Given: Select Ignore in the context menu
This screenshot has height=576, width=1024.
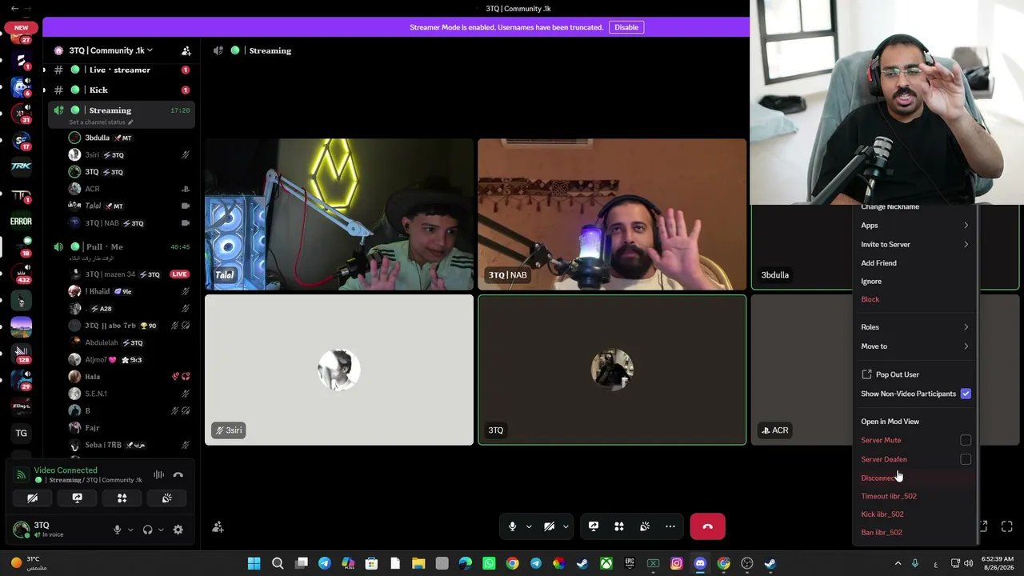Looking at the screenshot, I should tap(915, 282).
